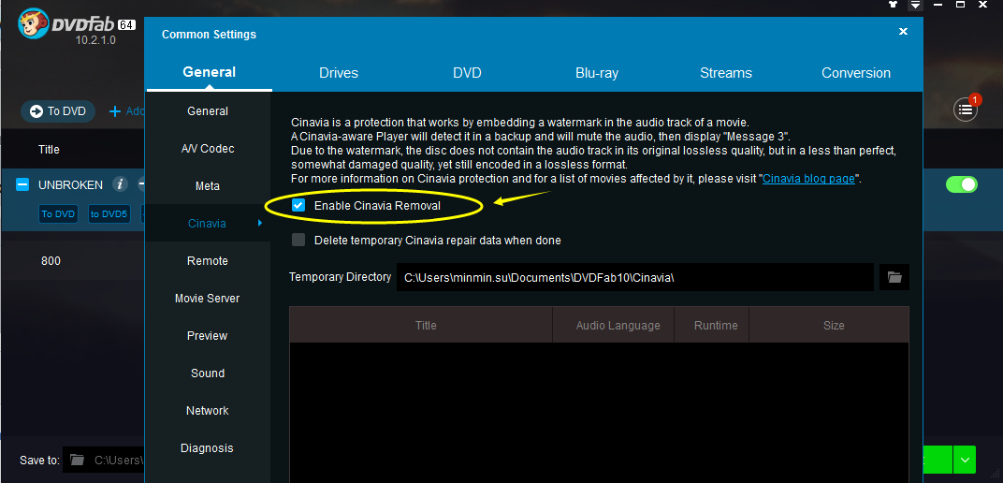Click the Audio Language column header

(x=614, y=325)
